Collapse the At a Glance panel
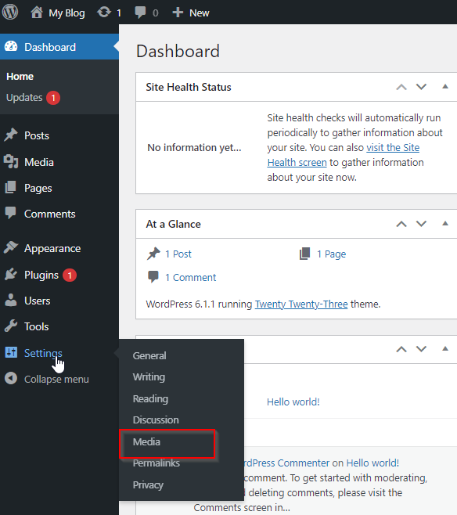Image resolution: width=457 pixels, height=515 pixels. (445, 224)
